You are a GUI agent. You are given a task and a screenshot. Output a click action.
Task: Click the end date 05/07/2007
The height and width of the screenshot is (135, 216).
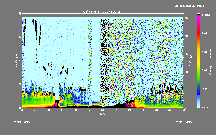coord(184,122)
